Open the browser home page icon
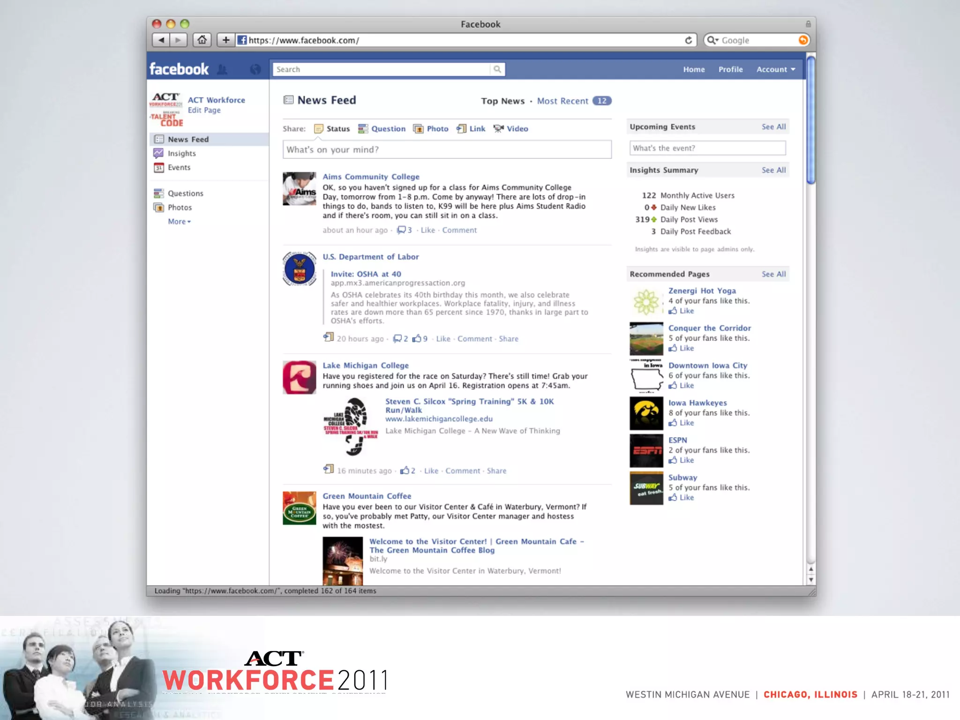The height and width of the screenshot is (720, 960). [202, 40]
